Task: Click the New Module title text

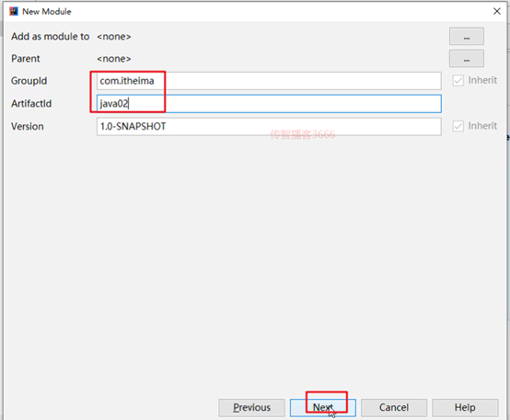Action: (x=47, y=12)
